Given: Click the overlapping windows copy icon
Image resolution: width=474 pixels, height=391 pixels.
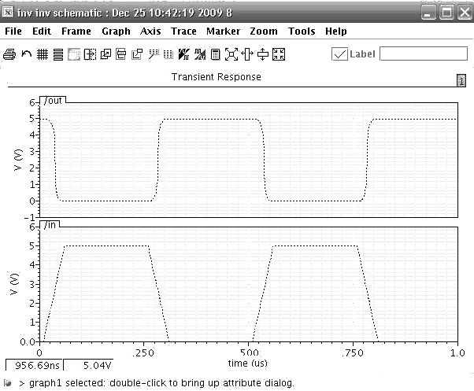Looking at the screenshot, I should click(x=106, y=54).
